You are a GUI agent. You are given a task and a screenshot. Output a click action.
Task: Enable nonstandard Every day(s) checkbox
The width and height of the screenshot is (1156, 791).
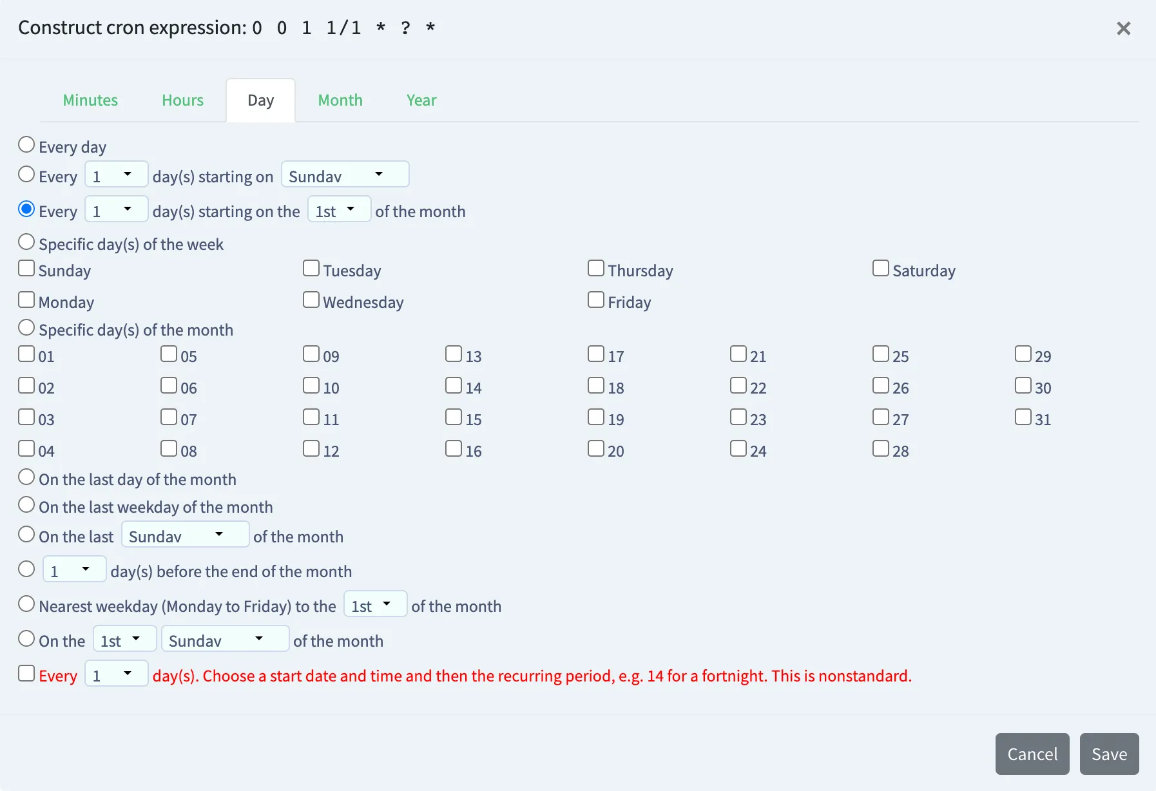[x=26, y=673]
